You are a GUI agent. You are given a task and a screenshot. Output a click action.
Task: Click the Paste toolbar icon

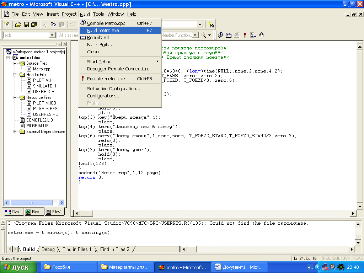tap(62, 25)
